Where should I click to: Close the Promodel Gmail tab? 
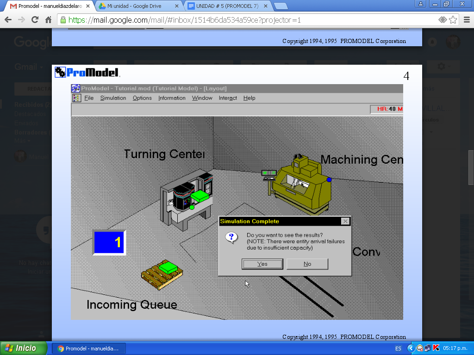tap(88, 6)
